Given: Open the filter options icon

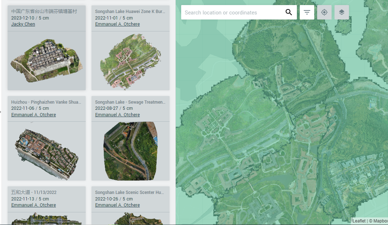Looking at the screenshot, I should (307, 12).
